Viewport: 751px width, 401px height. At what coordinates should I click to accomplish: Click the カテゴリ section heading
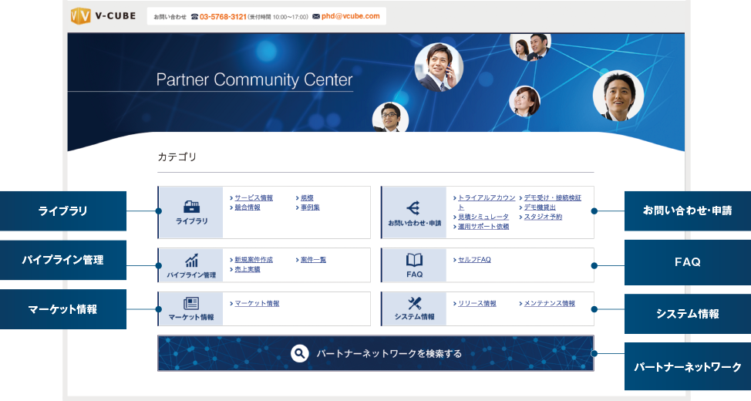pyautogui.click(x=177, y=157)
